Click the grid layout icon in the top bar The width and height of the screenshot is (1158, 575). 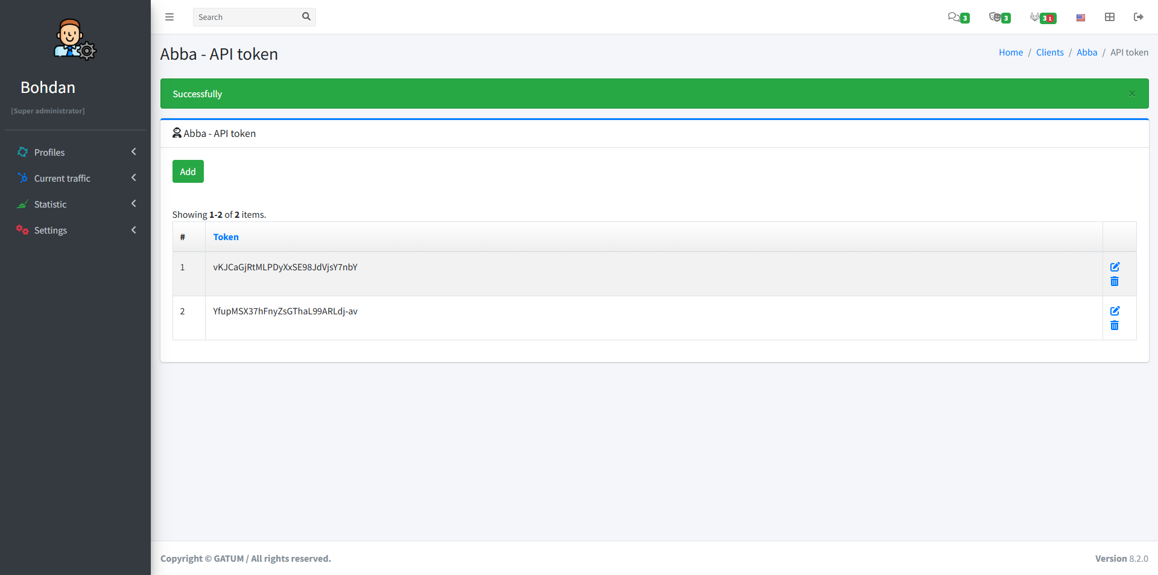pos(1110,17)
